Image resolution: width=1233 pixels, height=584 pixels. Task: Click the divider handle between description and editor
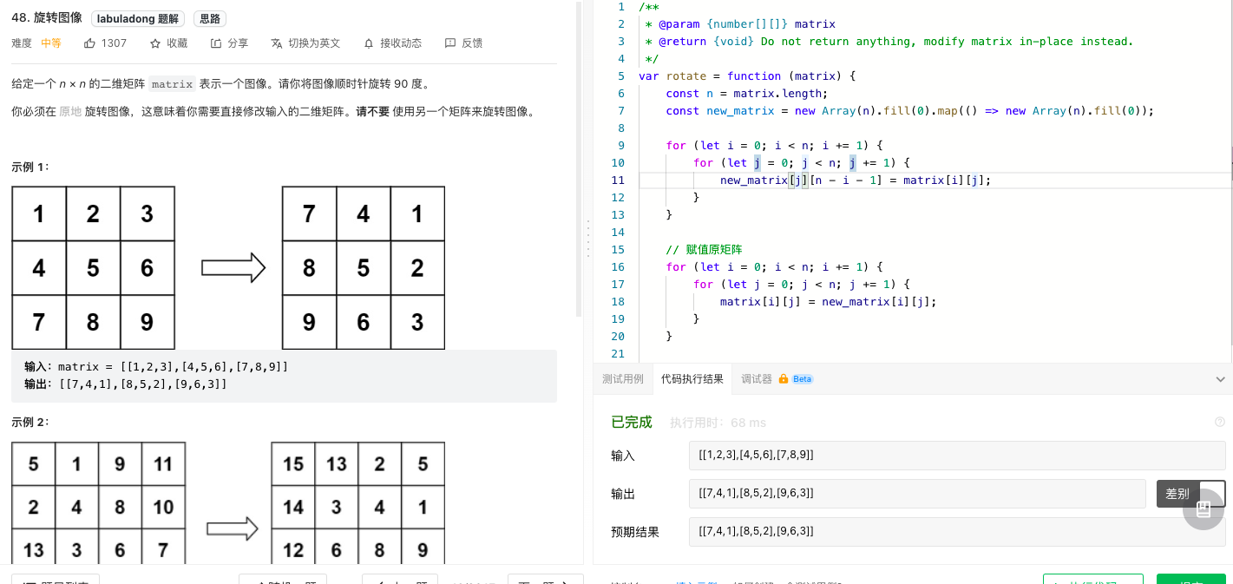588,237
